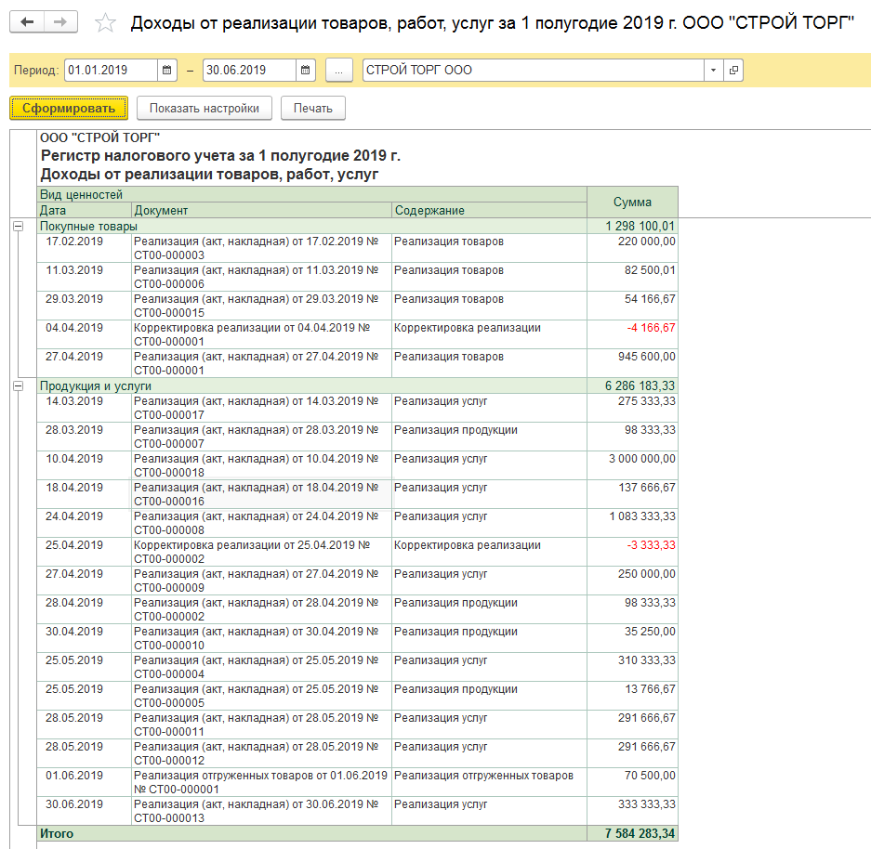871x849 pixels.
Task: Select amount 82 500,01
Action: point(632,277)
